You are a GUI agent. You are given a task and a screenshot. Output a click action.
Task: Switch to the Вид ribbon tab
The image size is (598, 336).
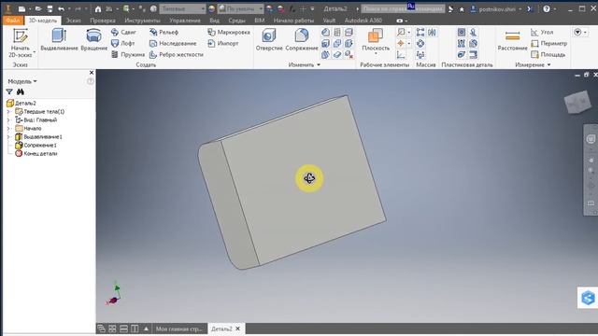click(x=214, y=21)
